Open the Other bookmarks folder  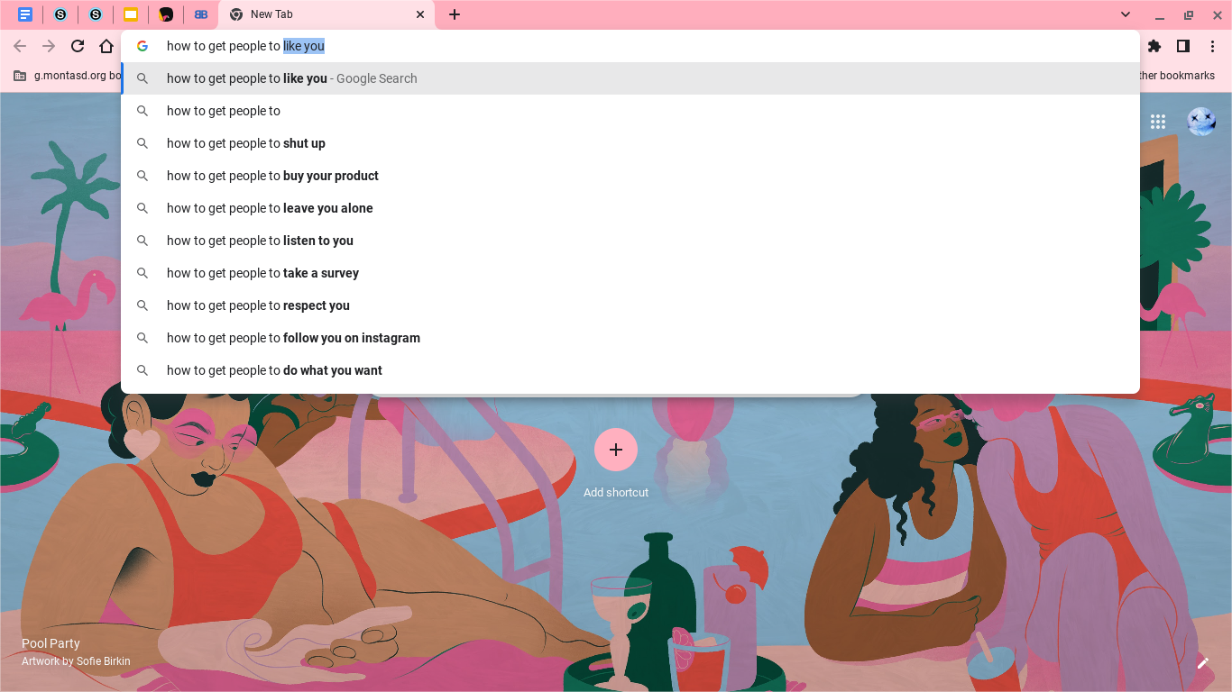[x=1176, y=76]
